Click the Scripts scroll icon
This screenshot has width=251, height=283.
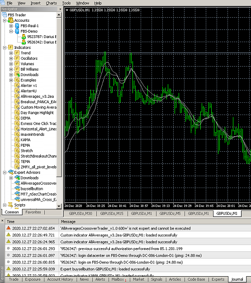tap(11, 205)
